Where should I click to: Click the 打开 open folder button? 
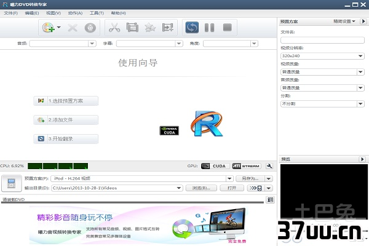pos(232,188)
